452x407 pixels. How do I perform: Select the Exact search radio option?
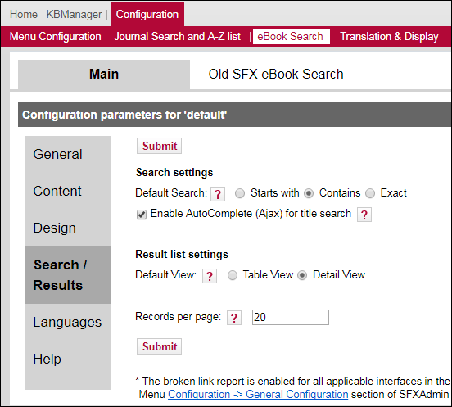tap(370, 193)
